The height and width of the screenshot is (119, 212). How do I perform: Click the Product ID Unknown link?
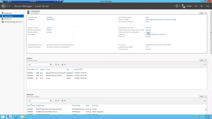[x=148, y=37]
